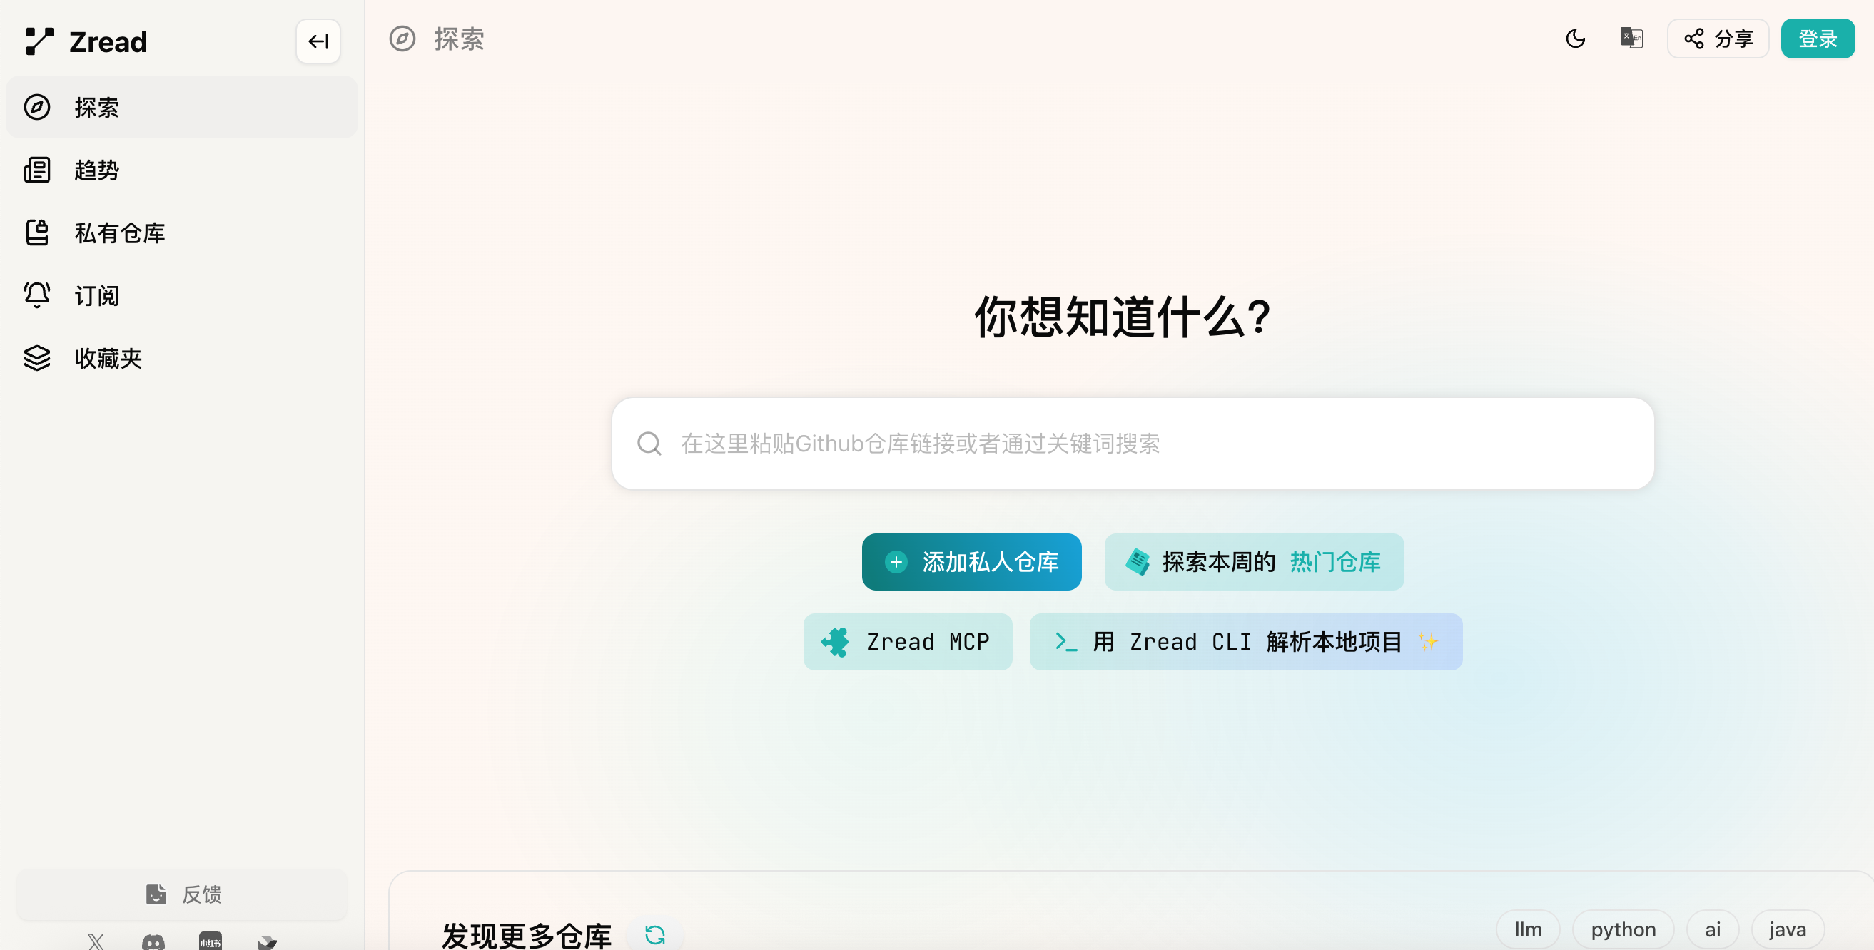Open 私有仓库 in the sidebar

pos(118,233)
